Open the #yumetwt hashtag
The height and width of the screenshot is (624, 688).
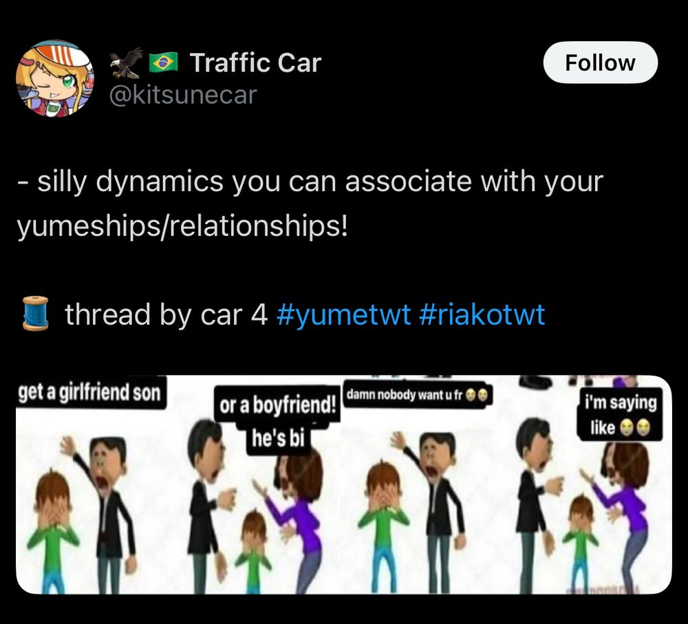(x=343, y=314)
